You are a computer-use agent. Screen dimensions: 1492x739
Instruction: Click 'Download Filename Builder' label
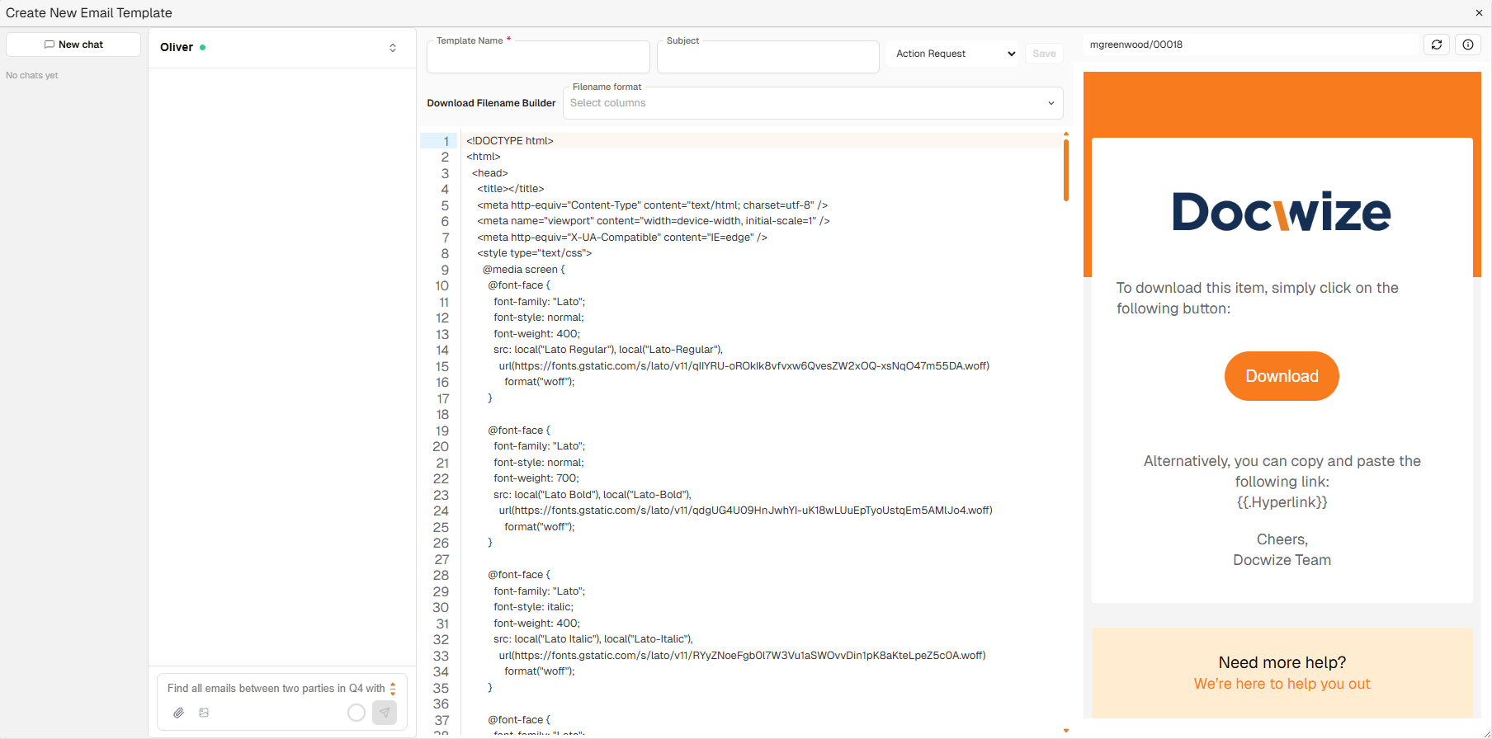pyautogui.click(x=491, y=103)
